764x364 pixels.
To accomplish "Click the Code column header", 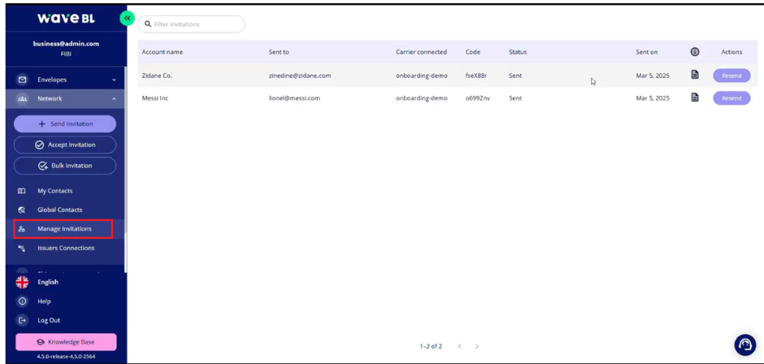I will click(x=473, y=52).
